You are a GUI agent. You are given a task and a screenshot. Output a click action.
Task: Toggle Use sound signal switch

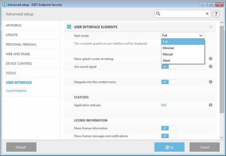(169, 66)
